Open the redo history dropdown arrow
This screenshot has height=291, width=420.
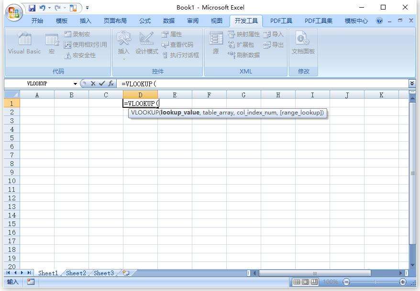[x=65, y=8]
